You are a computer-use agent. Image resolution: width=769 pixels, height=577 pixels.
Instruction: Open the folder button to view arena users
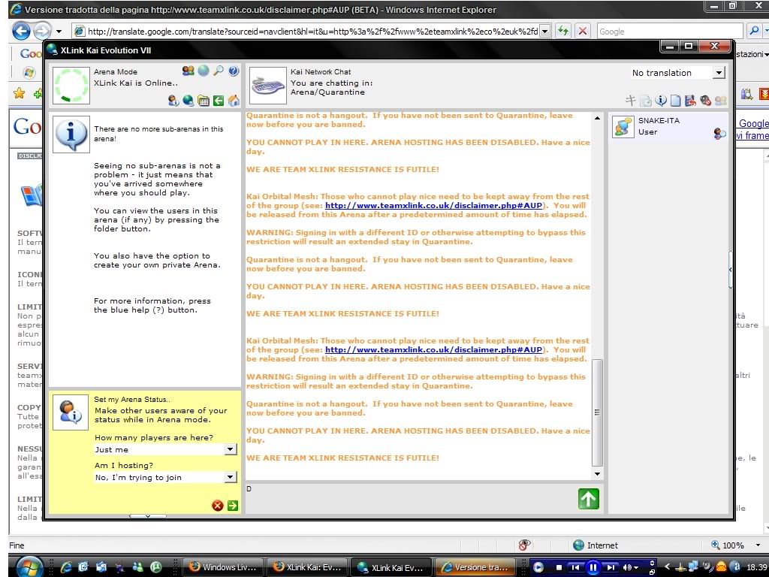pyautogui.click(x=204, y=101)
